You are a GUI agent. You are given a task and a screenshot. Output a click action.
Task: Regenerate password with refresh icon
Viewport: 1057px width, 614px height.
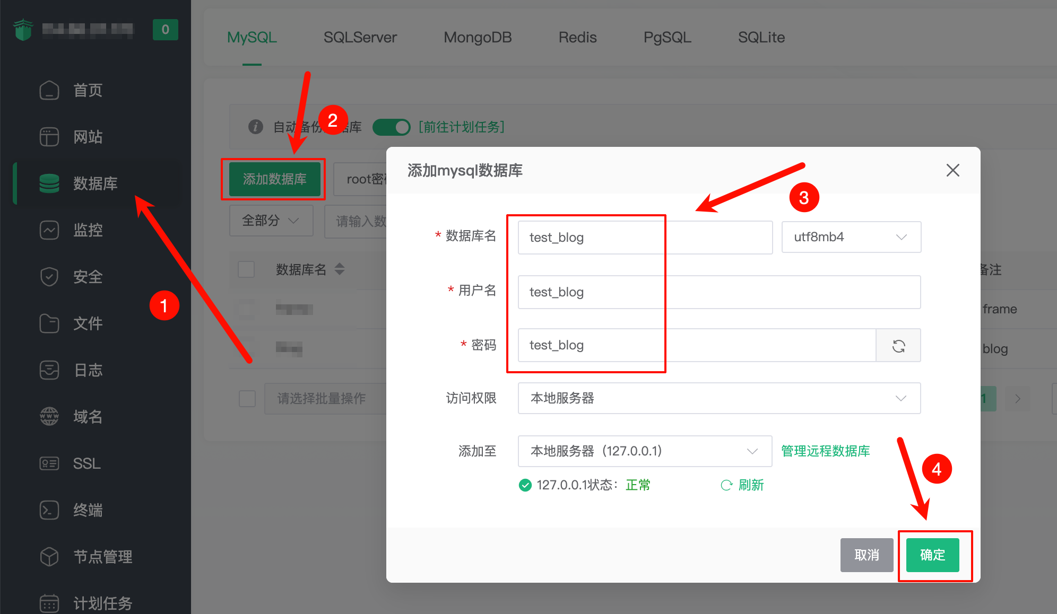(898, 346)
